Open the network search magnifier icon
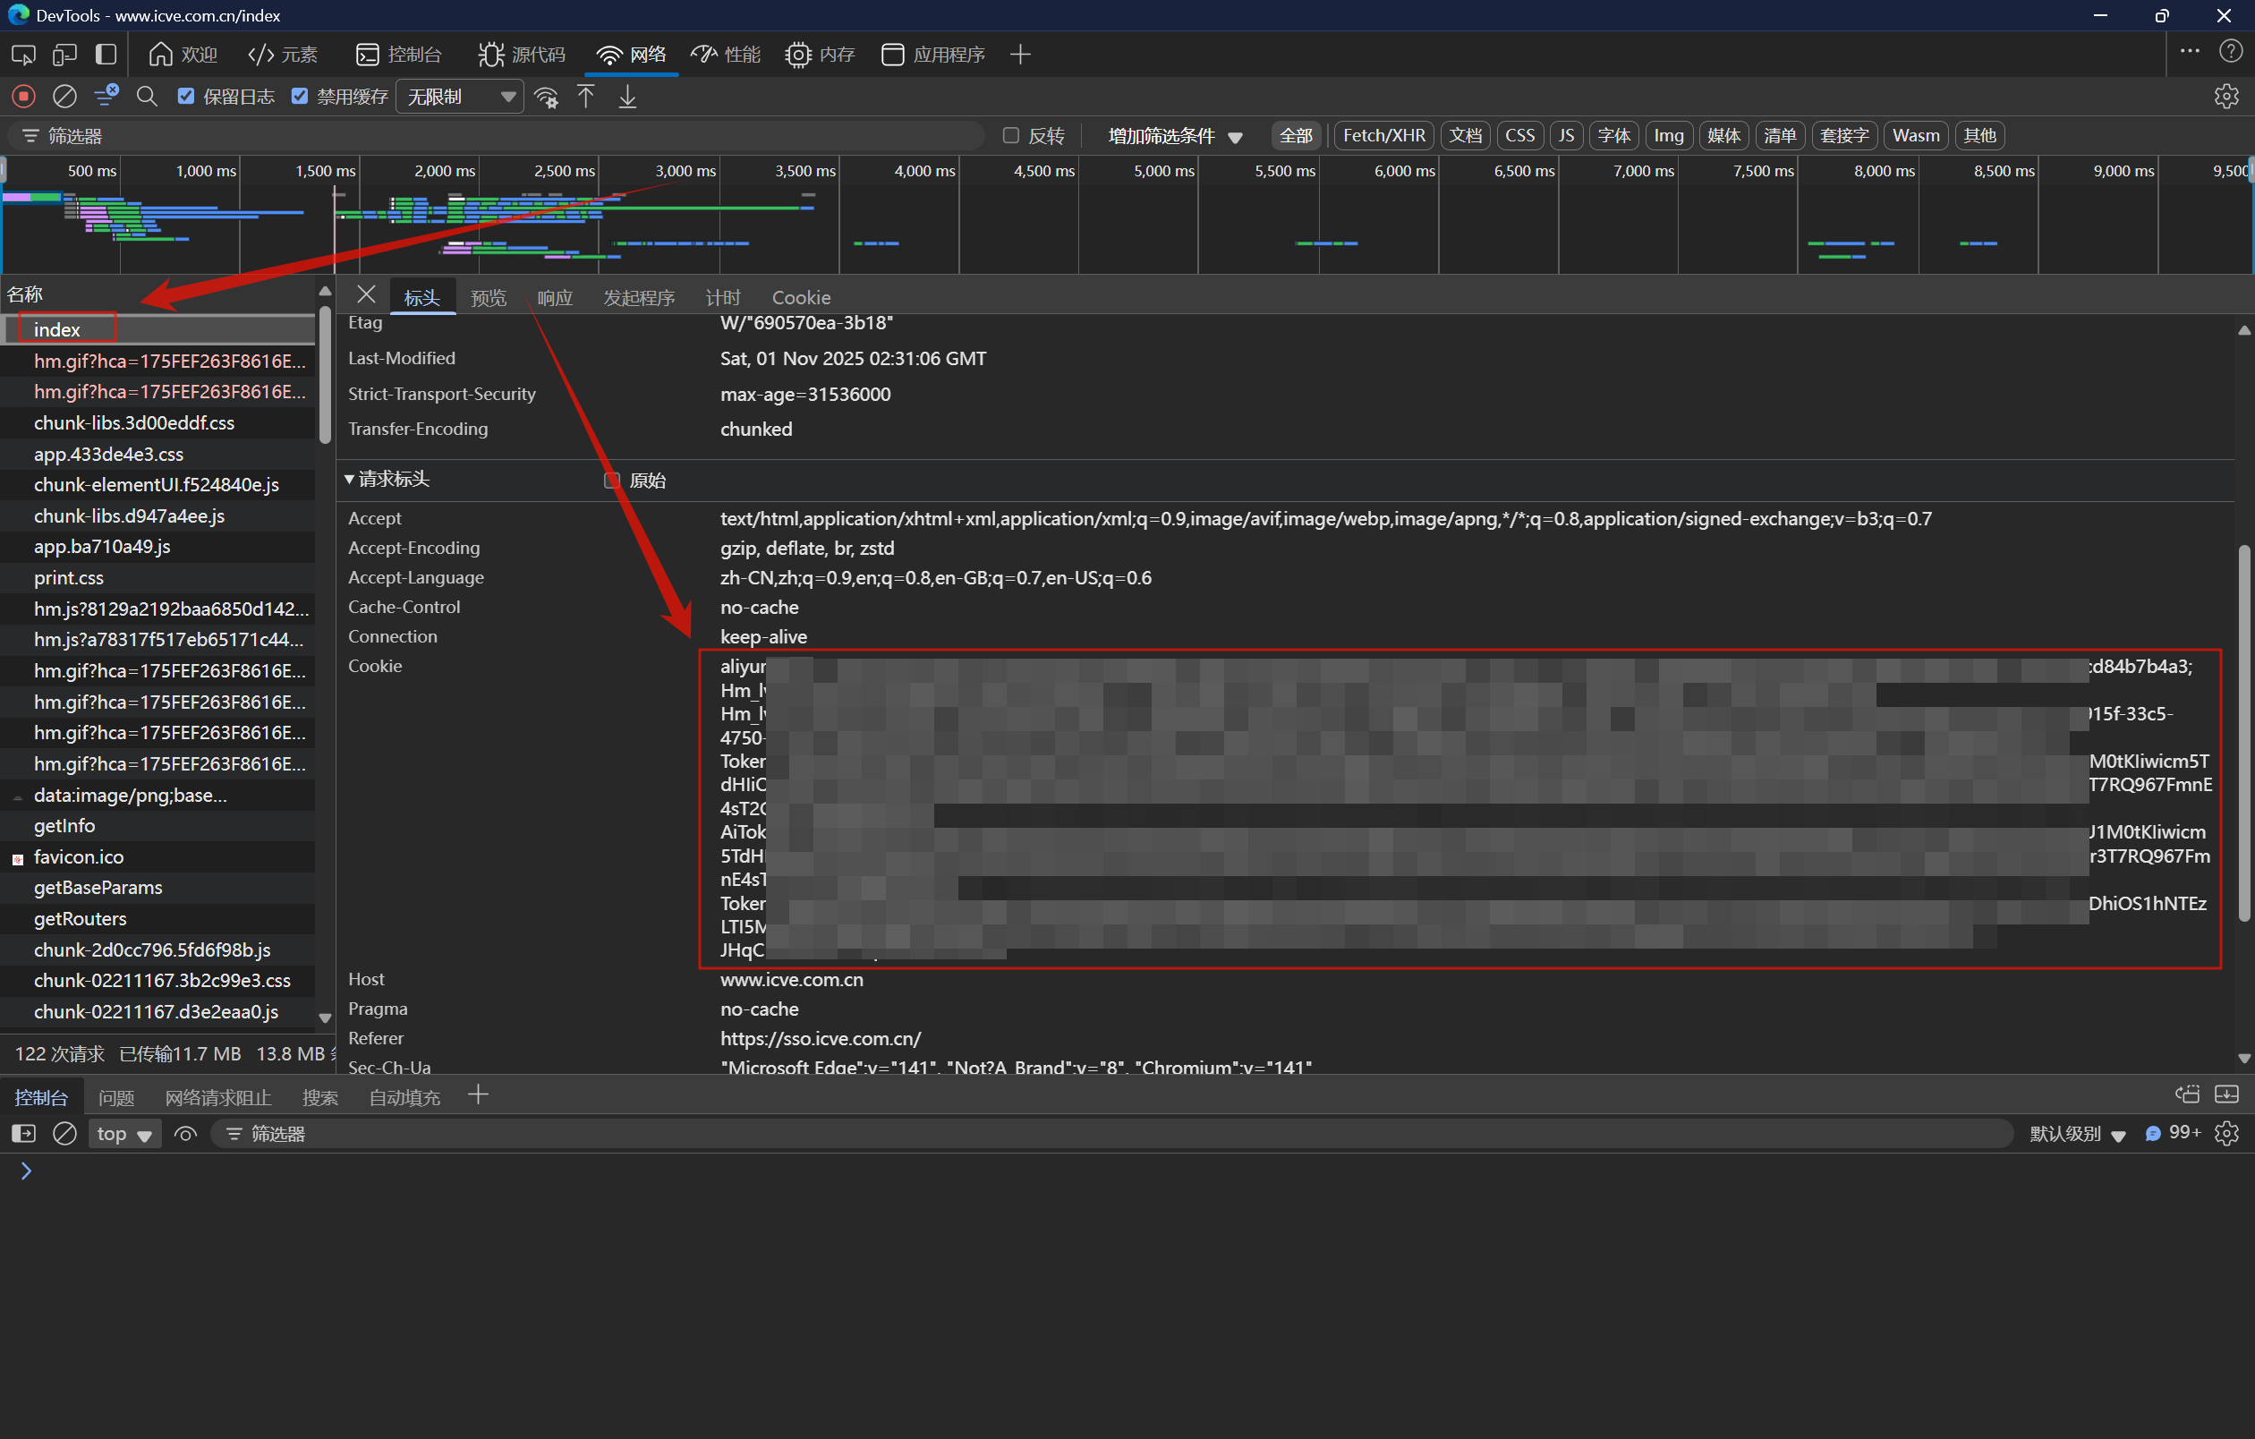The image size is (2255, 1439). 147,97
